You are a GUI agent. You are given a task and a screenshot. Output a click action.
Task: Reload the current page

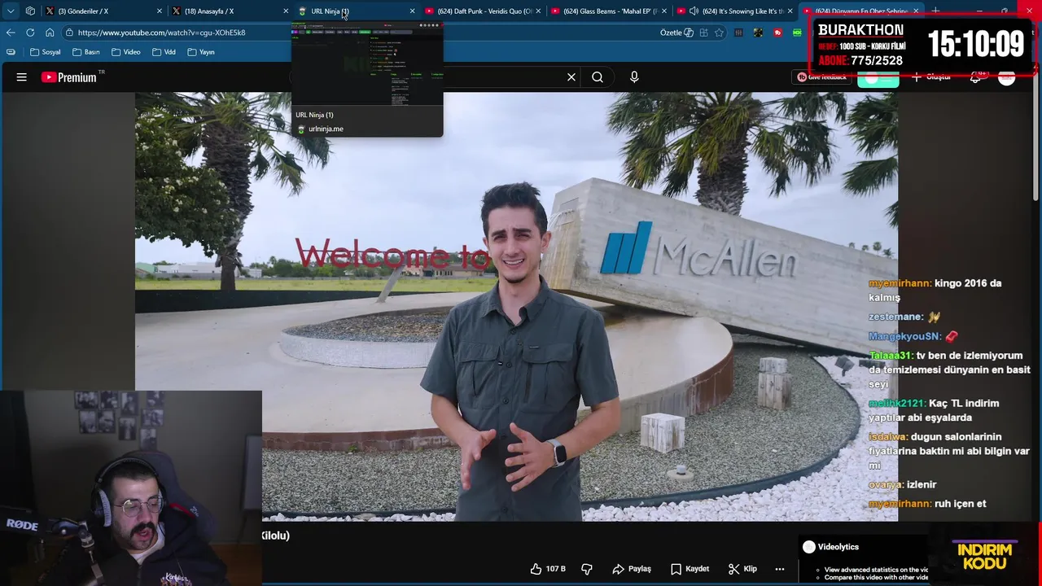point(30,33)
